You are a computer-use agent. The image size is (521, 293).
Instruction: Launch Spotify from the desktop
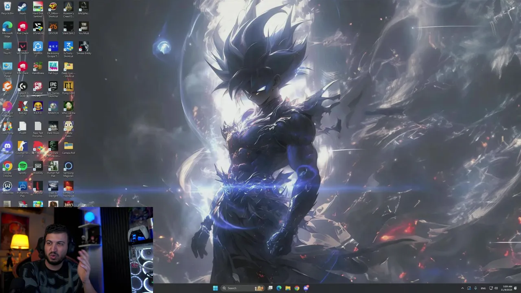[x=22, y=168]
